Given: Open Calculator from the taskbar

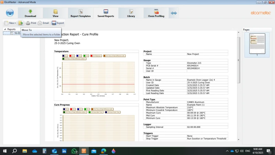Looking at the screenshot, I should [44, 151].
